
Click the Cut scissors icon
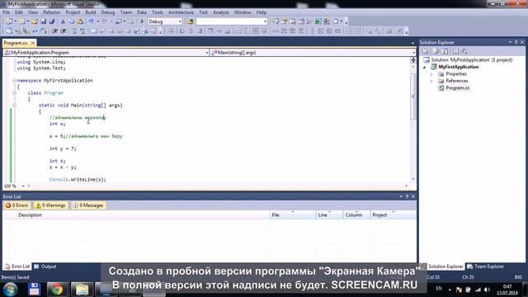tap(63, 21)
